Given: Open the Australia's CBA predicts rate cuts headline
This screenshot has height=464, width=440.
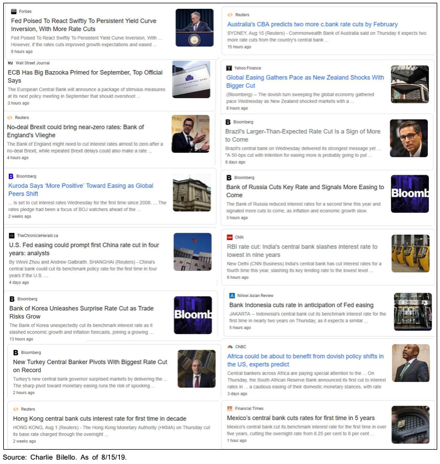Looking at the screenshot, I should (x=312, y=24).
